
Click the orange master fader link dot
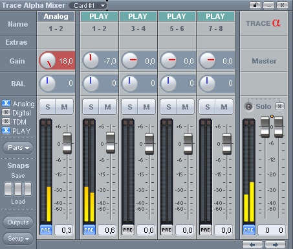272,117
